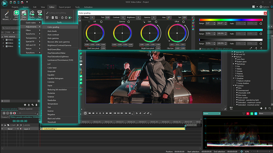The image size is (273, 153).
Task: Toggle Show affected area checkbox
Action: (x=217, y=49)
